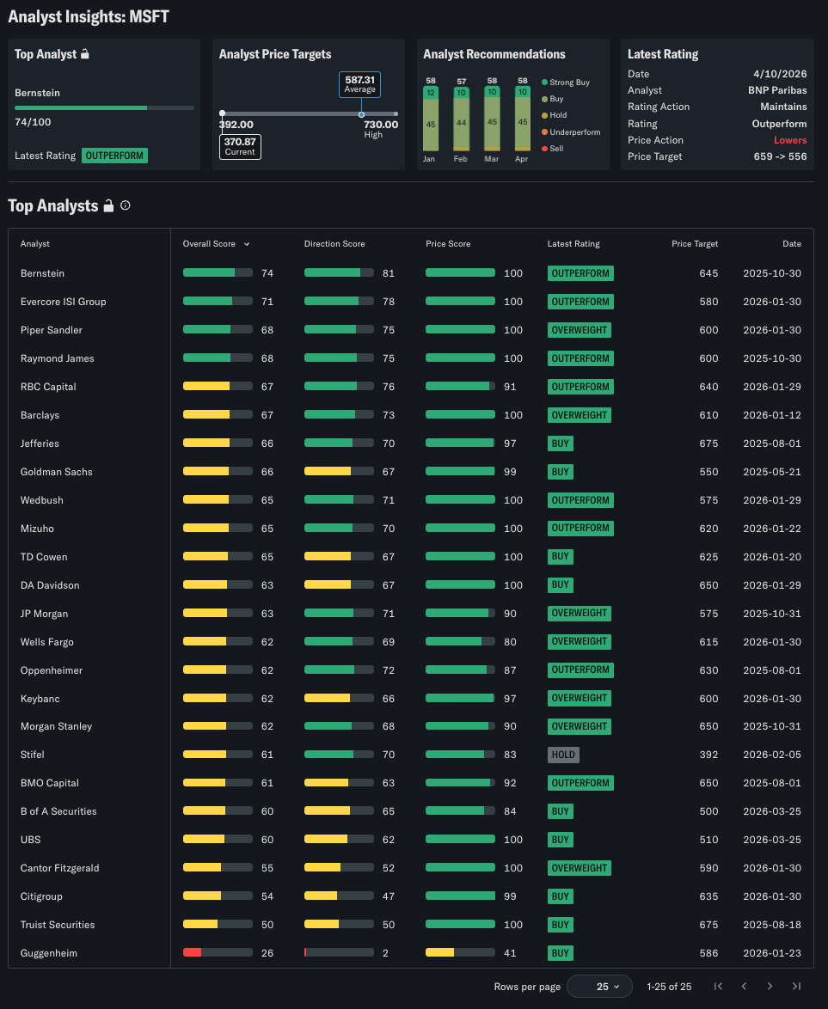Select the TD Cowen analyst row
This screenshot has width=828, height=1009.
(x=411, y=557)
